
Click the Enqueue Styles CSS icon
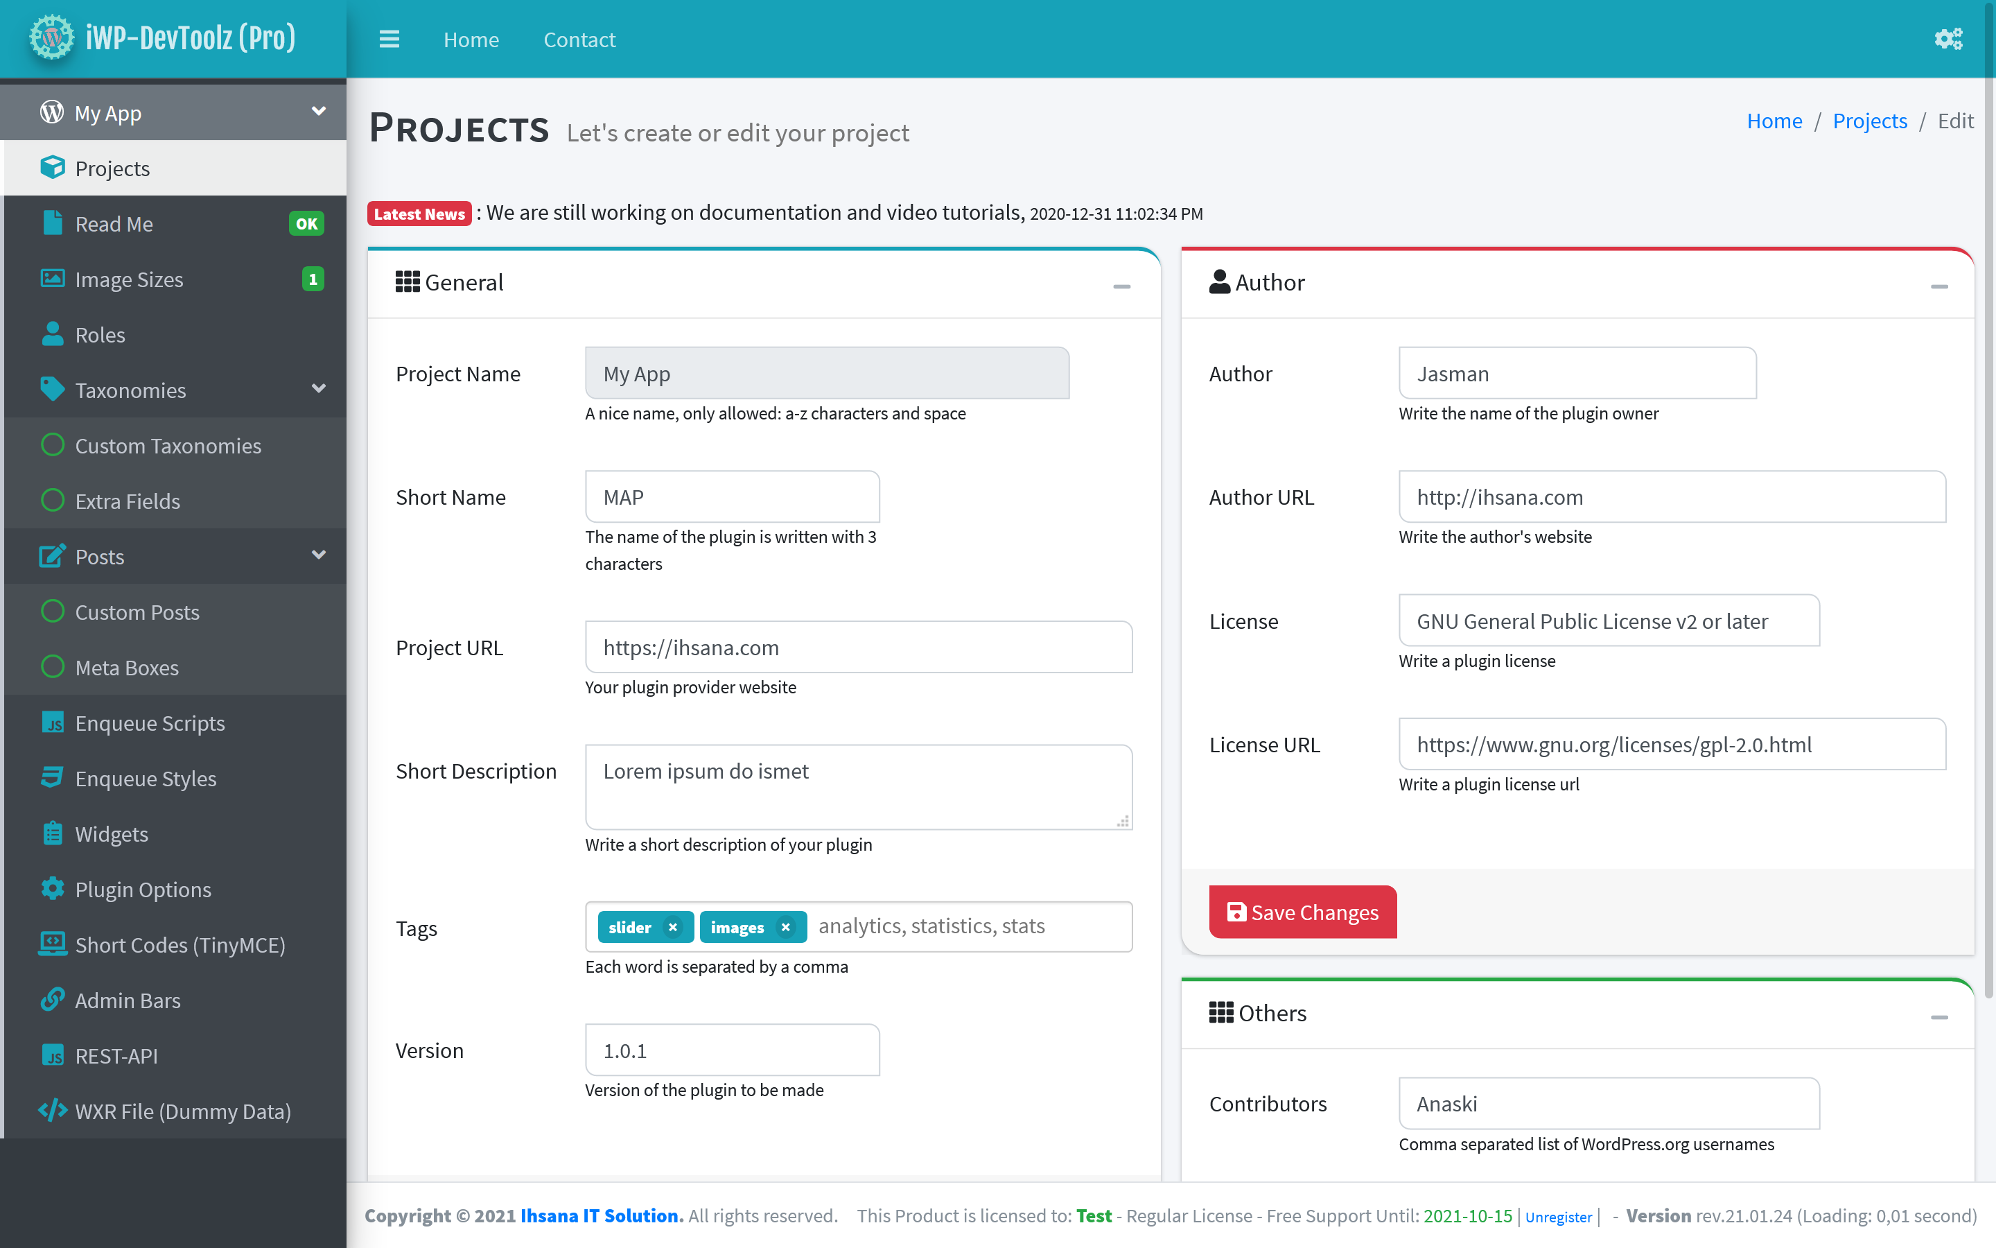click(x=52, y=777)
